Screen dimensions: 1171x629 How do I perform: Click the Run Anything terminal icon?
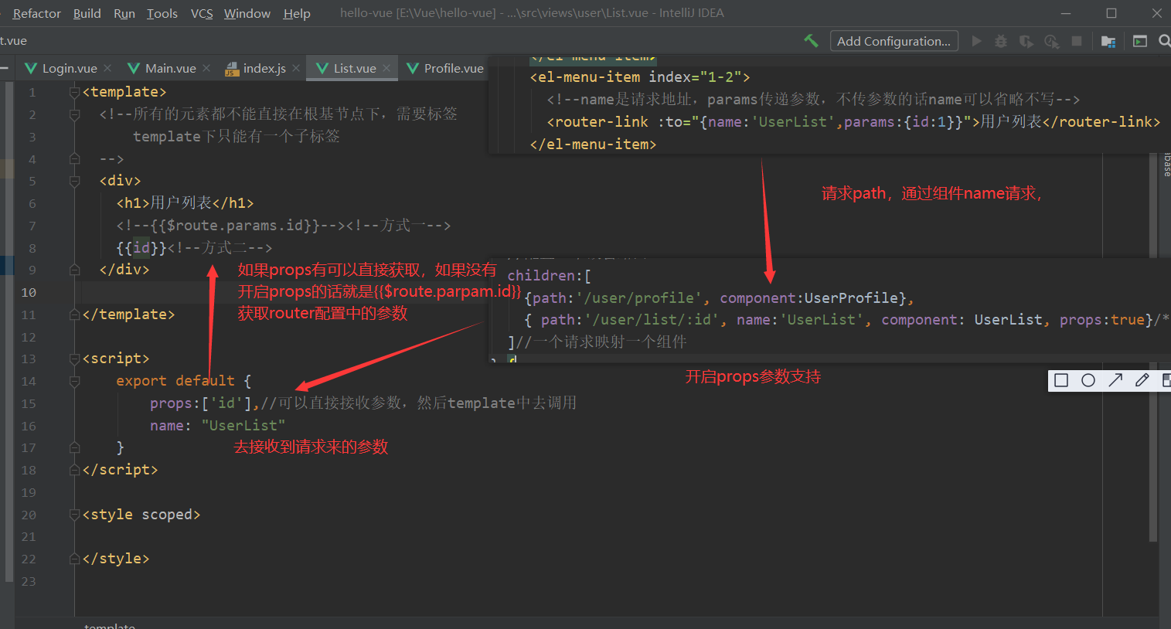1140,41
